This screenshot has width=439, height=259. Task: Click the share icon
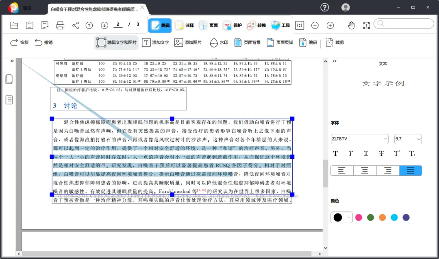point(76,26)
